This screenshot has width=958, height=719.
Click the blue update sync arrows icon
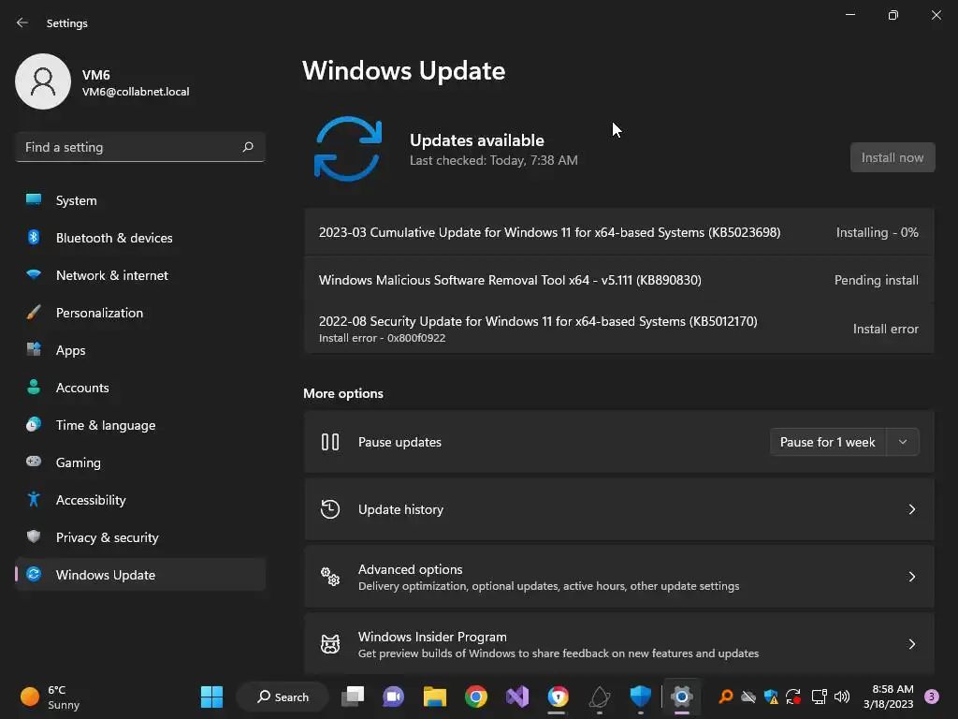point(348,149)
